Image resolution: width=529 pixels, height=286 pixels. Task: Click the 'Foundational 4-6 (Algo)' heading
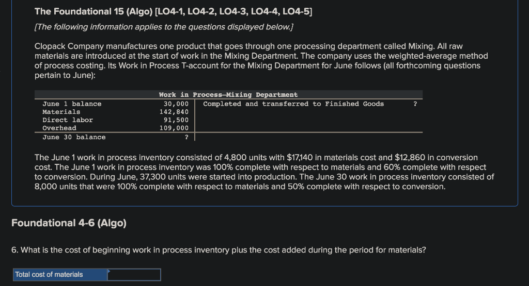click(x=69, y=223)
